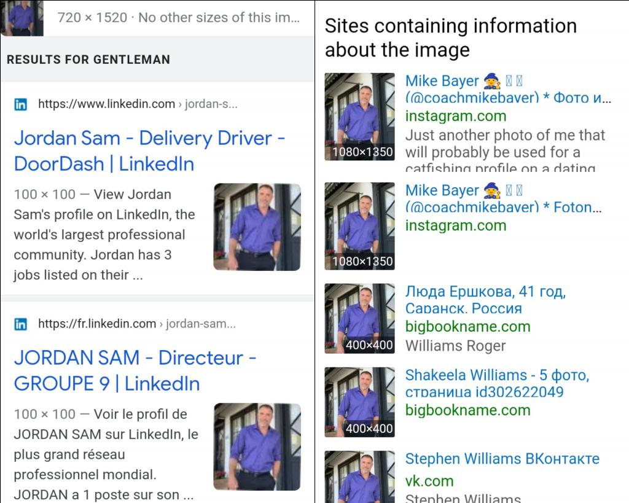Open the Delivery Driver DoorDash LinkedIn result title
The image size is (629, 503).
click(149, 151)
